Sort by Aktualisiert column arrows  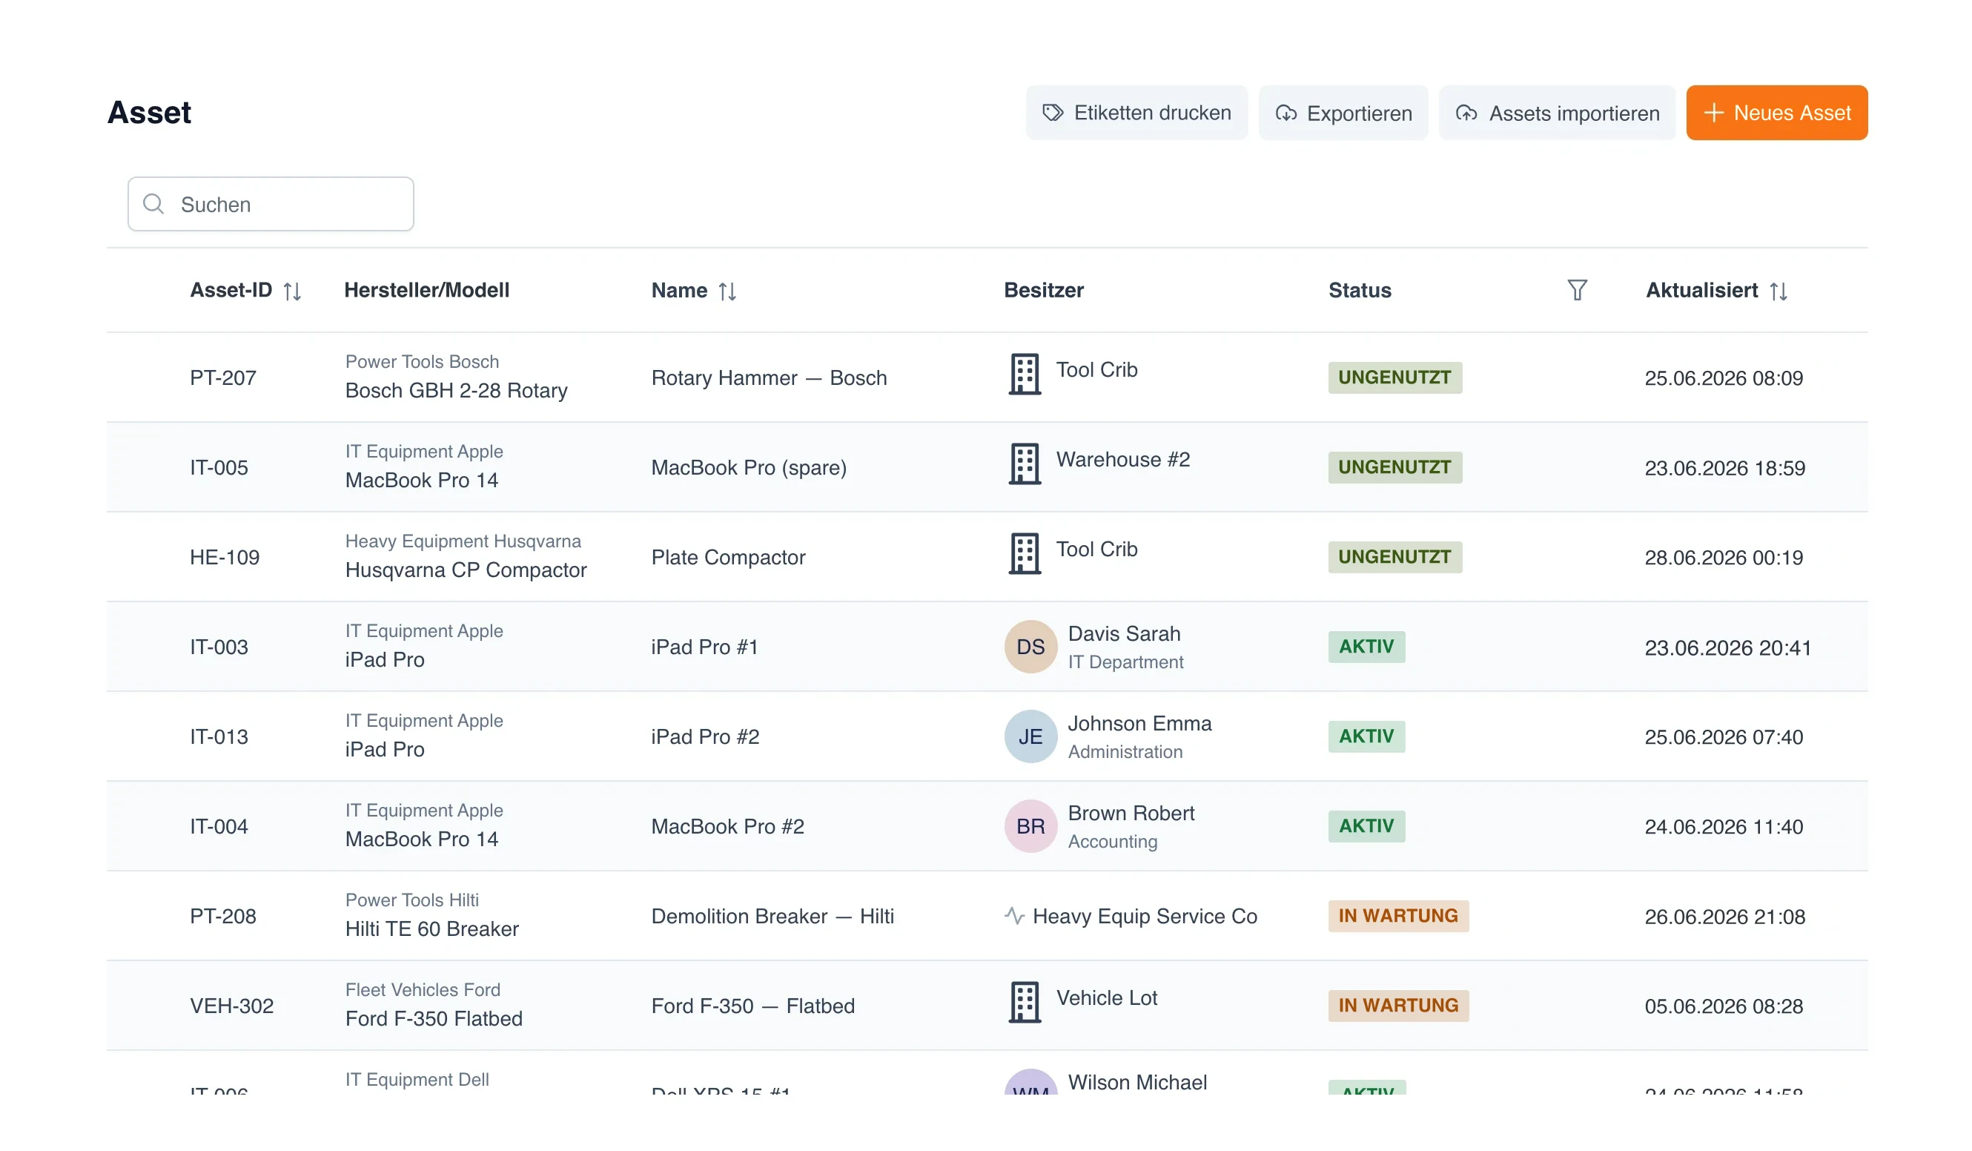coord(1778,291)
